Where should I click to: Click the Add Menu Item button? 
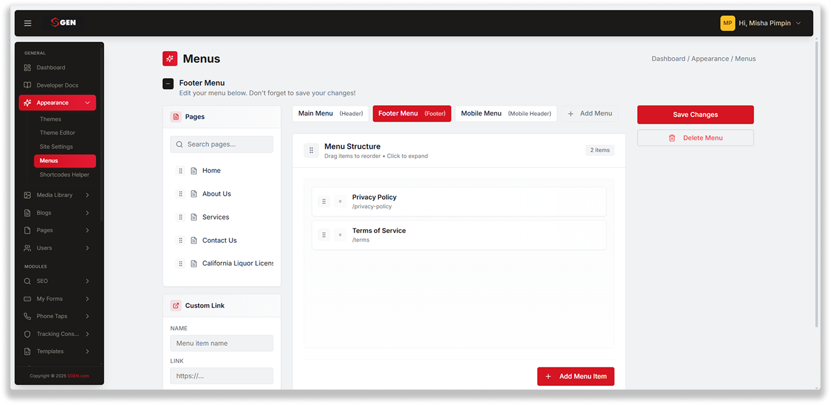[576, 377]
